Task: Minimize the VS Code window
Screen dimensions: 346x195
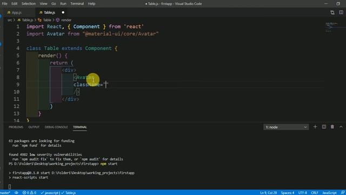Action: [326, 4]
